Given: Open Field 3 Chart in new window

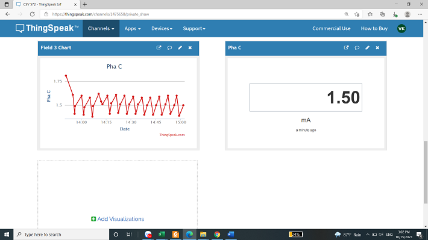Looking at the screenshot, I should coord(159,48).
